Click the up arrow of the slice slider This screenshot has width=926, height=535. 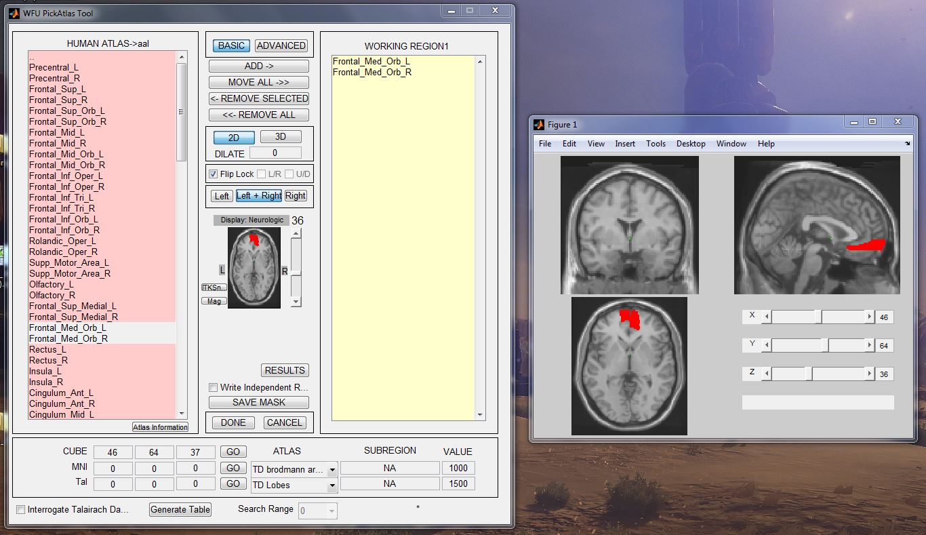(296, 233)
